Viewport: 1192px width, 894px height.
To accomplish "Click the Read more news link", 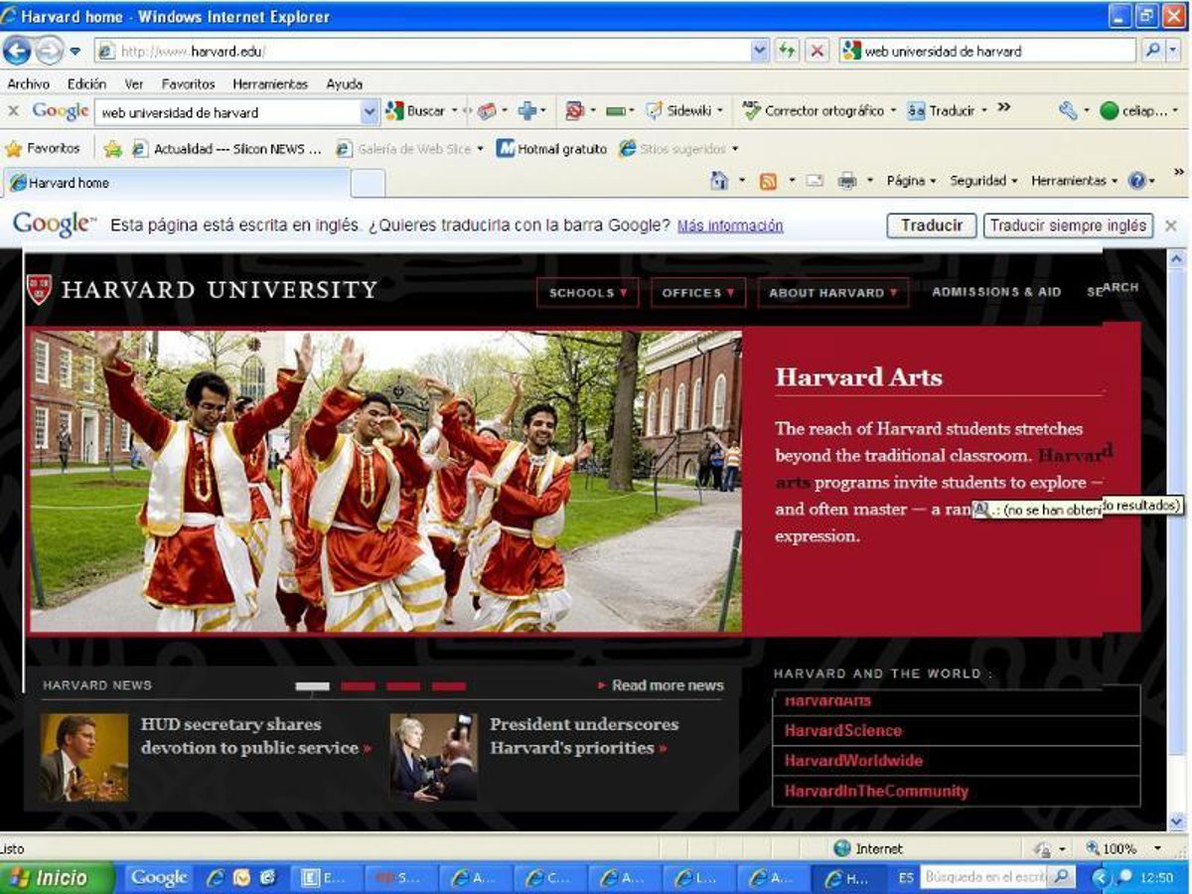I will (667, 685).
